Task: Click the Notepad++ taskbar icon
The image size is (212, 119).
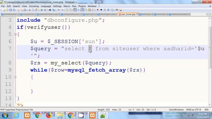Action: coord(103,115)
